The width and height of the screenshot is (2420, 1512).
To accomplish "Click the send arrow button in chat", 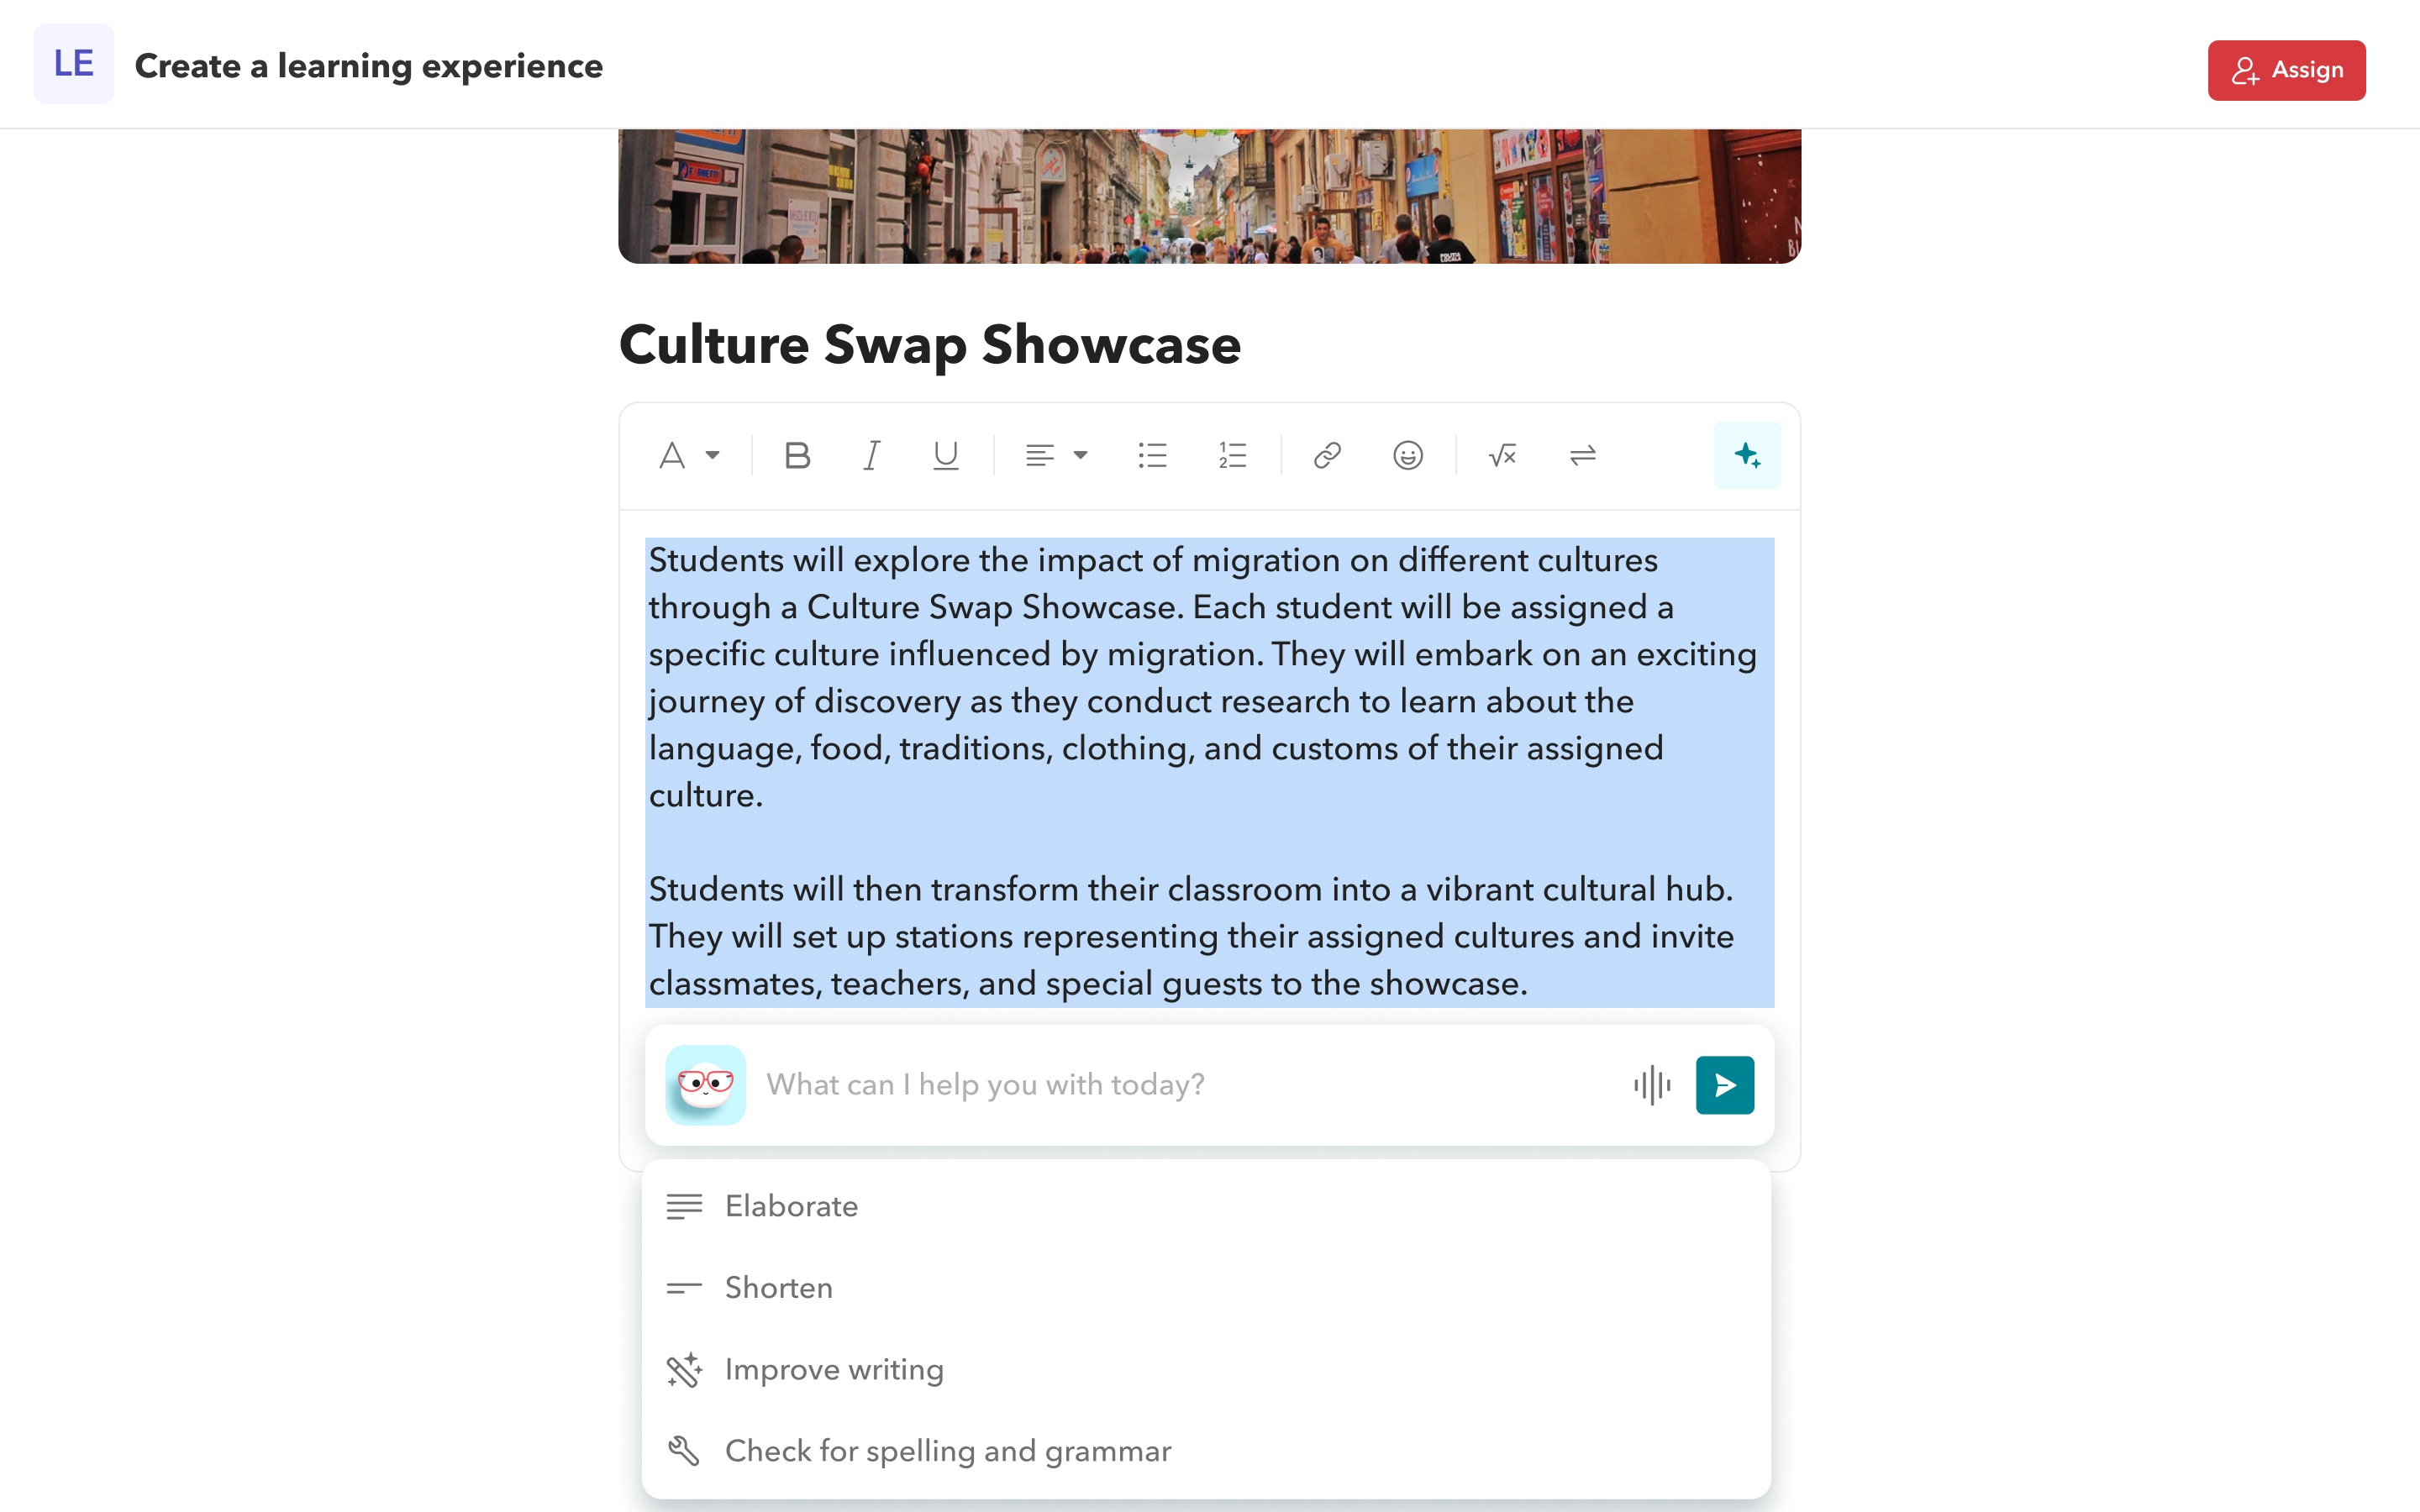I will coord(1725,1085).
